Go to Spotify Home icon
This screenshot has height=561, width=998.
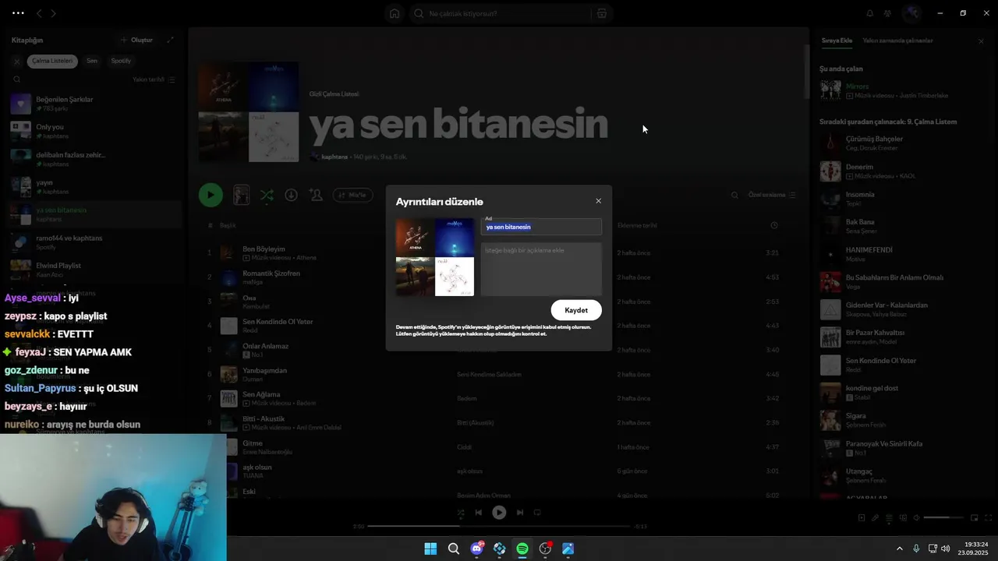(x=395, y=13)
